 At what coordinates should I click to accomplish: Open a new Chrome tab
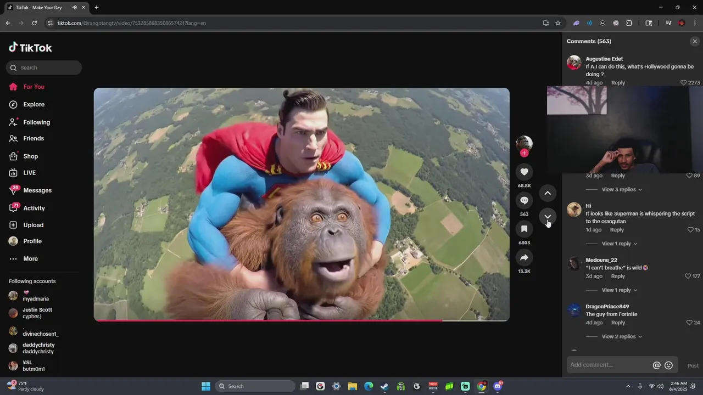[x=97, y=8]
